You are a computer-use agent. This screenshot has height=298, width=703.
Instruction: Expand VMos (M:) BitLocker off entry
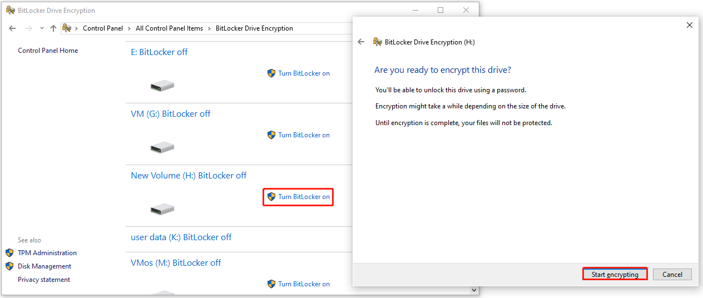coord(176,263)
